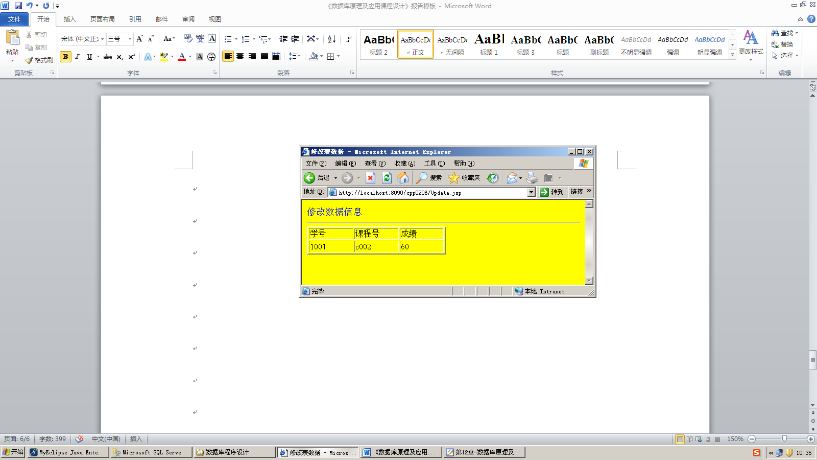The width and height of the screenshot is (817, 460).
Task: Open the Change Case Aa dropdown
Action: [x=169, y=39]
